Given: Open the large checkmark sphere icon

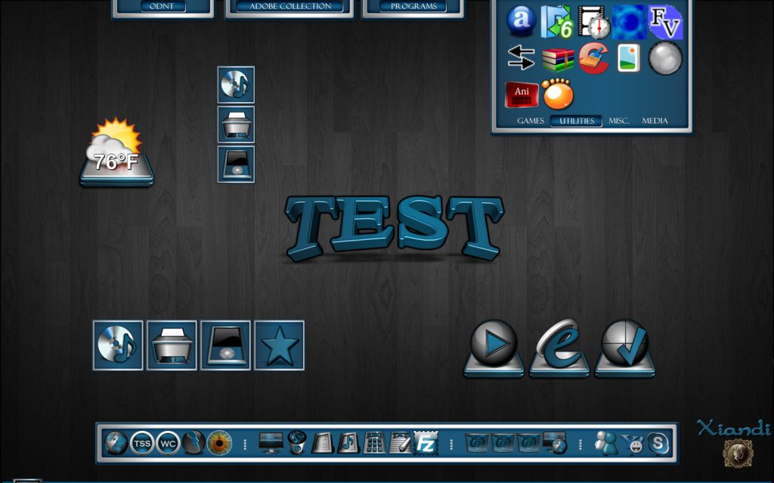Looking at the screenshot, I should coord(625,345).
